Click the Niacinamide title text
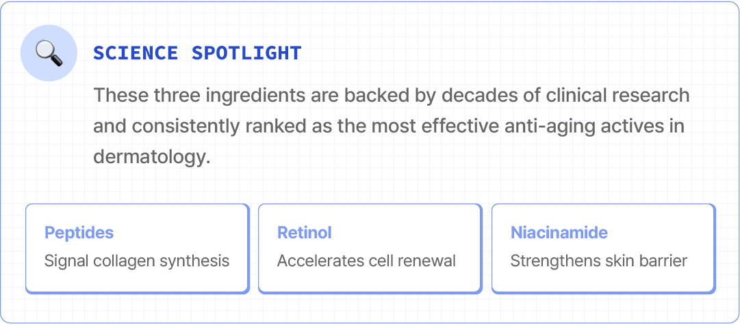The height and width of the screenshot is (325, 740). tap(559, 233)
